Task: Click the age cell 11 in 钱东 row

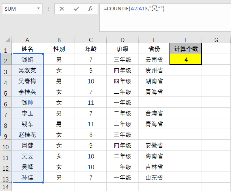Action: click(91, 123)
